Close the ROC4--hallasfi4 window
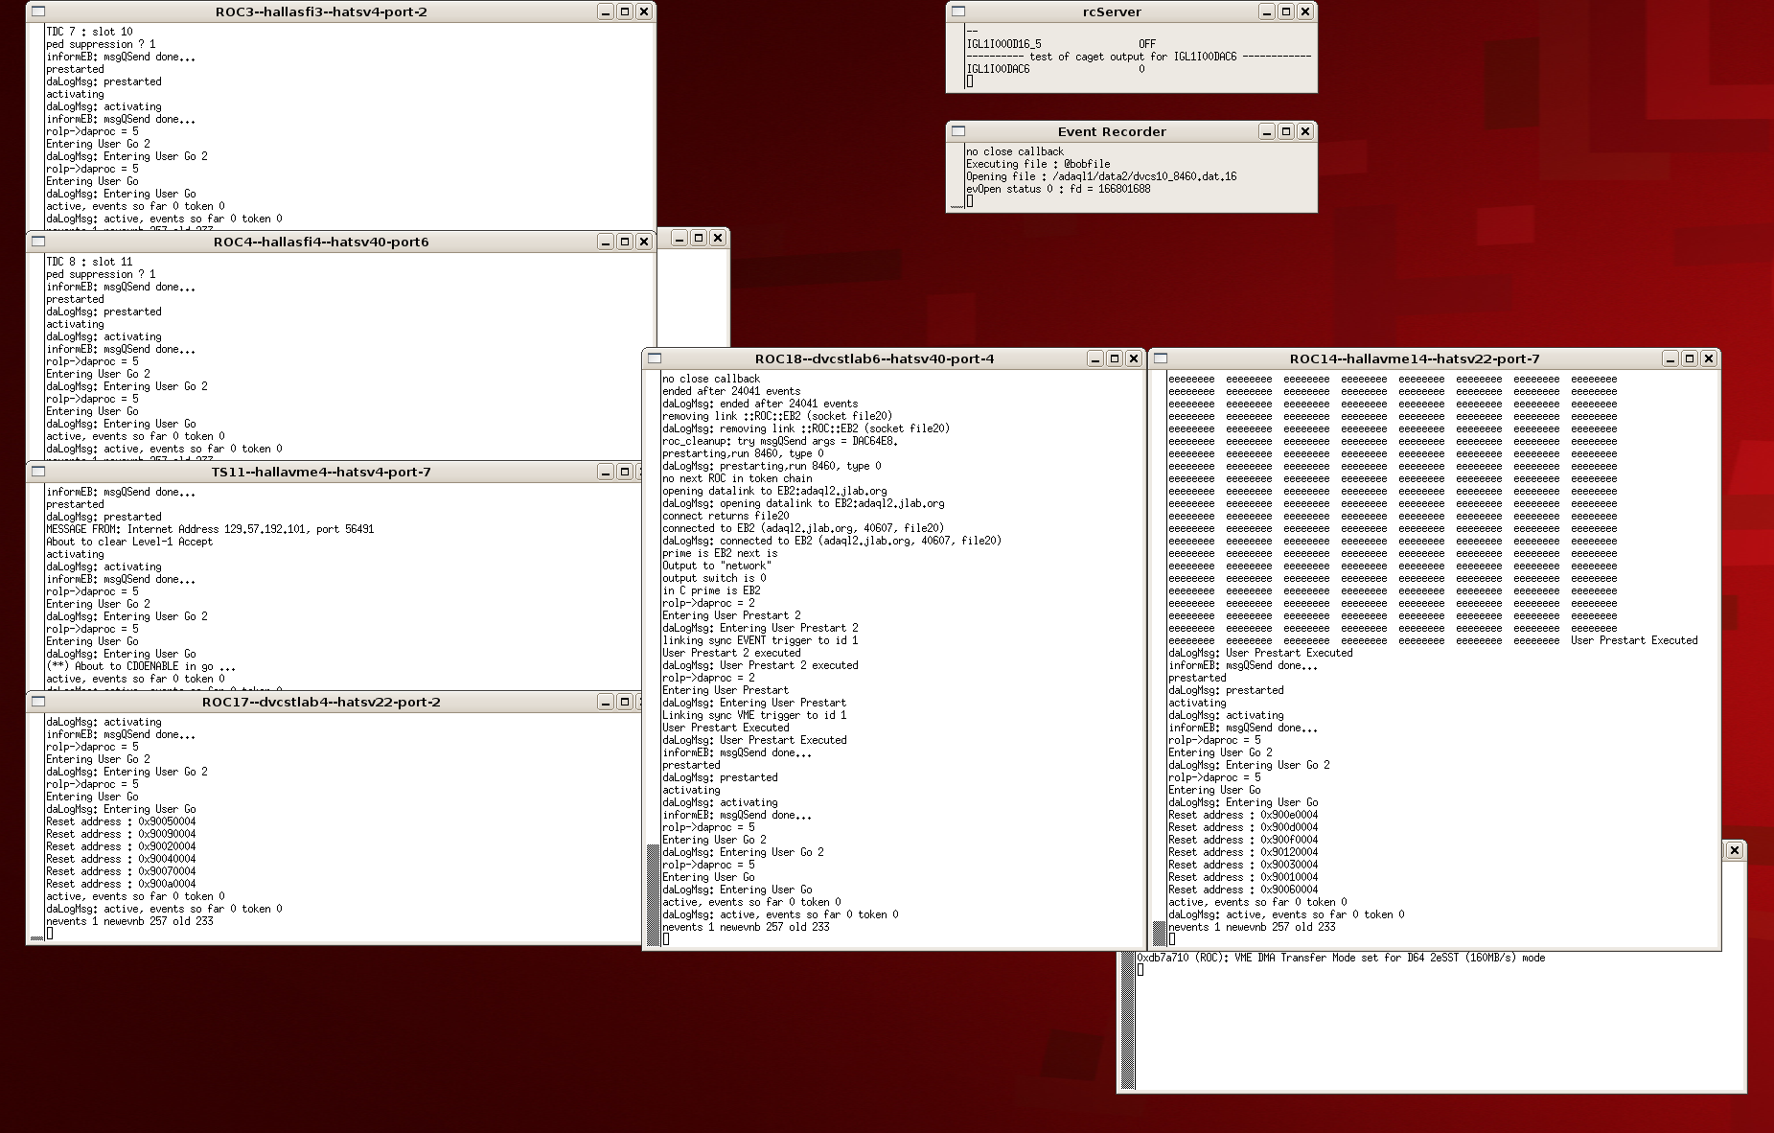 pyautogui.click(x=644, y=242)
